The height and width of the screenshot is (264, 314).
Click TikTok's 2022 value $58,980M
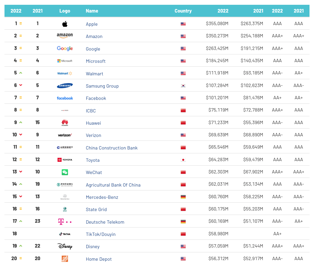coord(218,234)
